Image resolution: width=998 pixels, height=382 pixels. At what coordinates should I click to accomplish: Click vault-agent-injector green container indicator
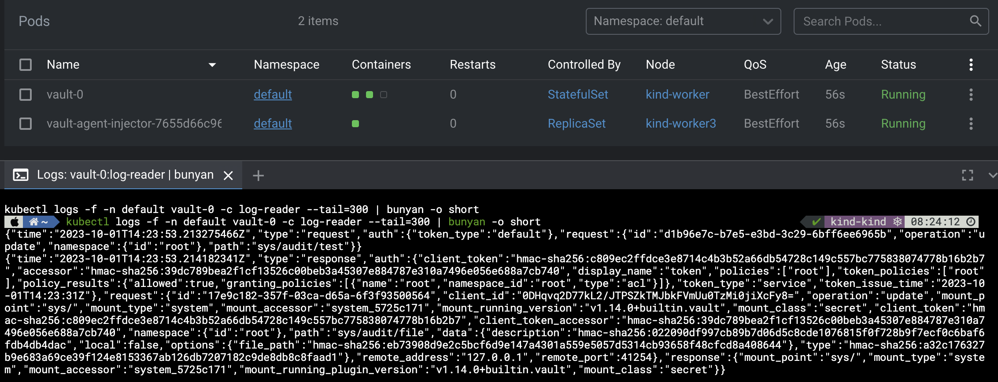click(355, 124)
